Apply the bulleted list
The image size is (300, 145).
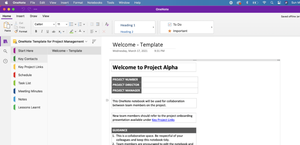click(71, 24)
